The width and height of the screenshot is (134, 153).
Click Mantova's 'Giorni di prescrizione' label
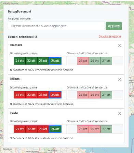click(x=24, y=53)
